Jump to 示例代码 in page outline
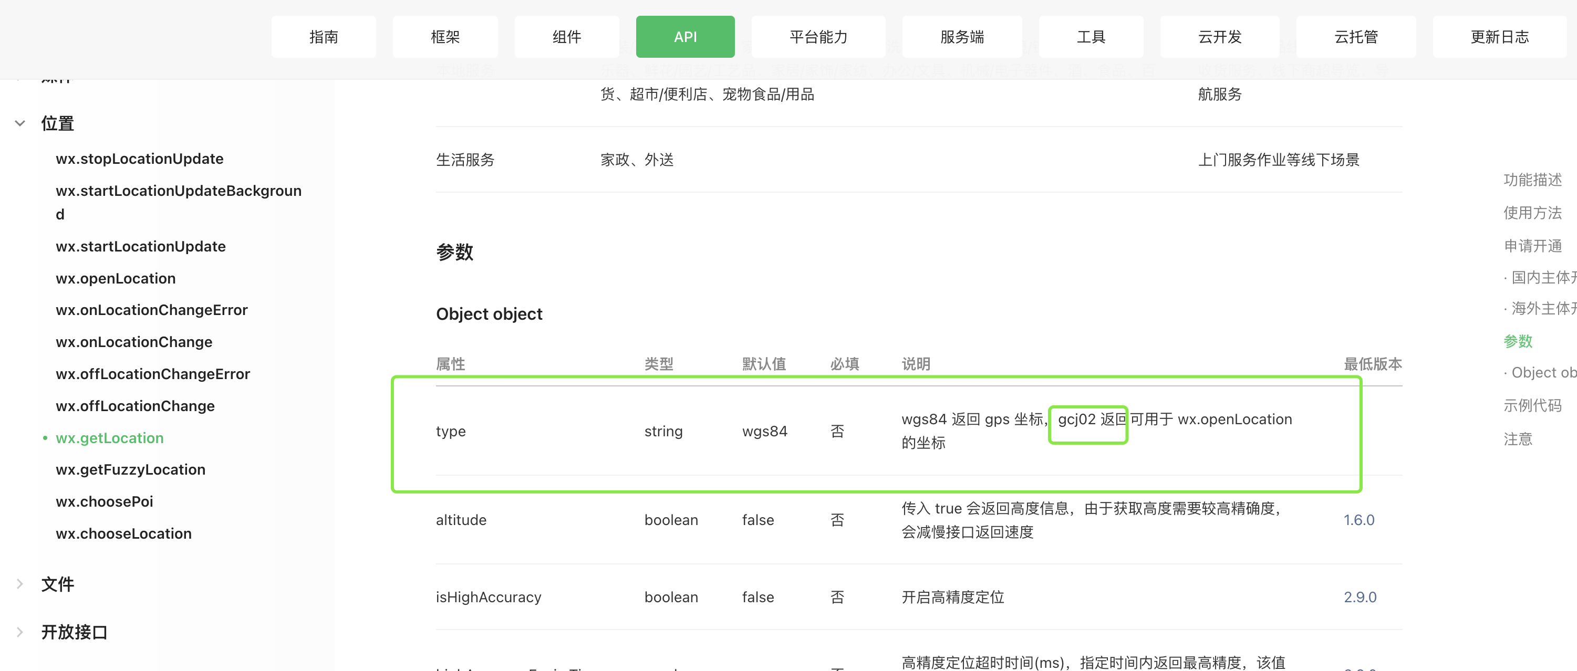Screen dimensions: 1577x671 1532,405
